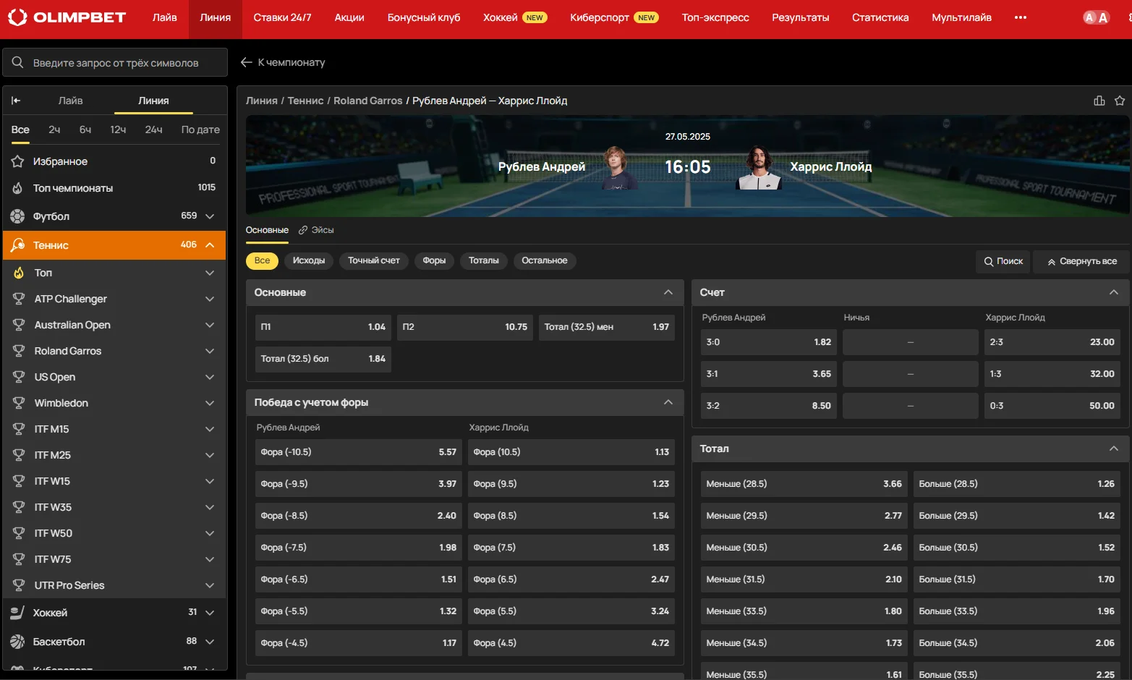Viewport: 1132px width, 680px height.
Task: Click the Свернуть все button
Action: click(x=1081, y=261)
